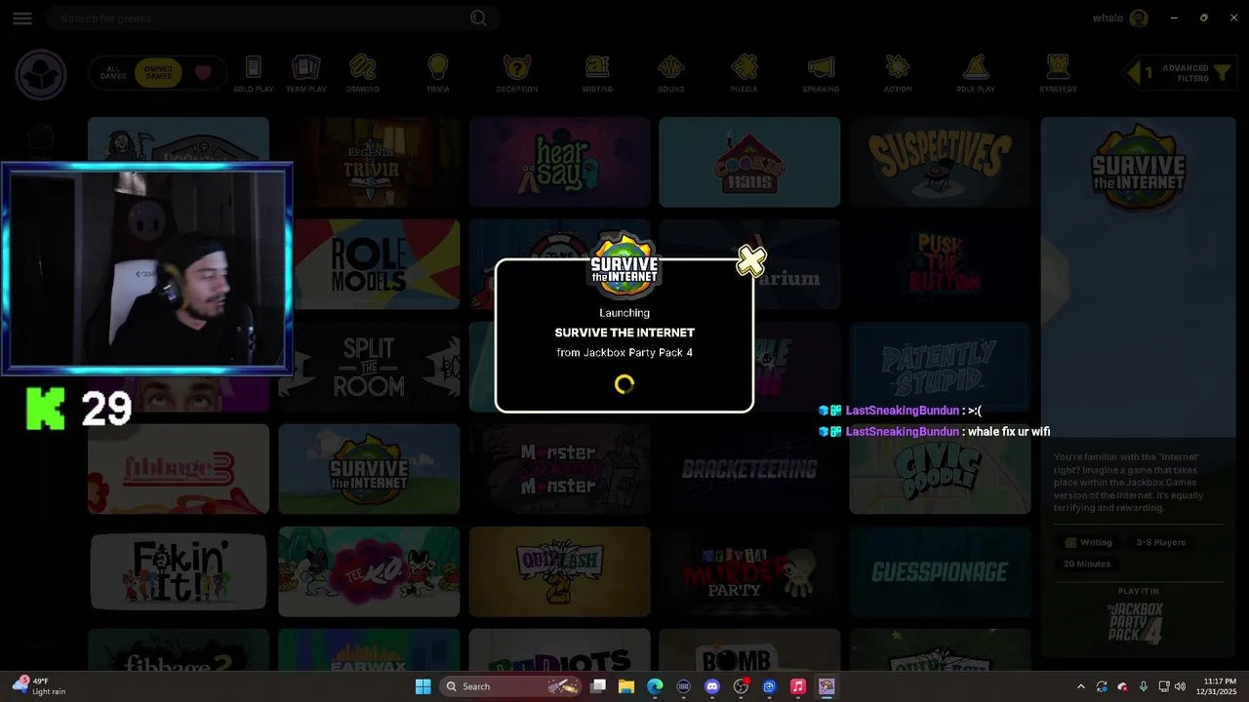Click the 20 Minutes tag

[1087, 564]
